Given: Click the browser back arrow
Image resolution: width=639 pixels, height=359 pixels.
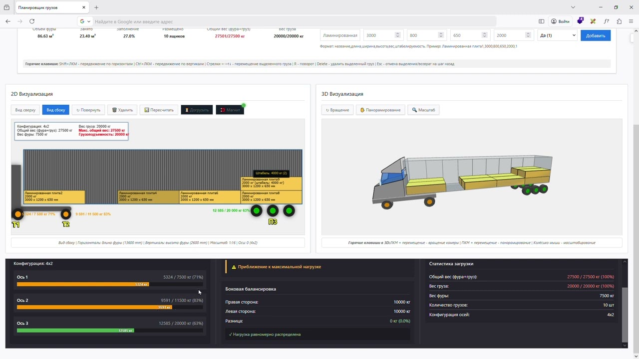Looking at the screenshot, I should pyautogui.click(x=8, y=21).
